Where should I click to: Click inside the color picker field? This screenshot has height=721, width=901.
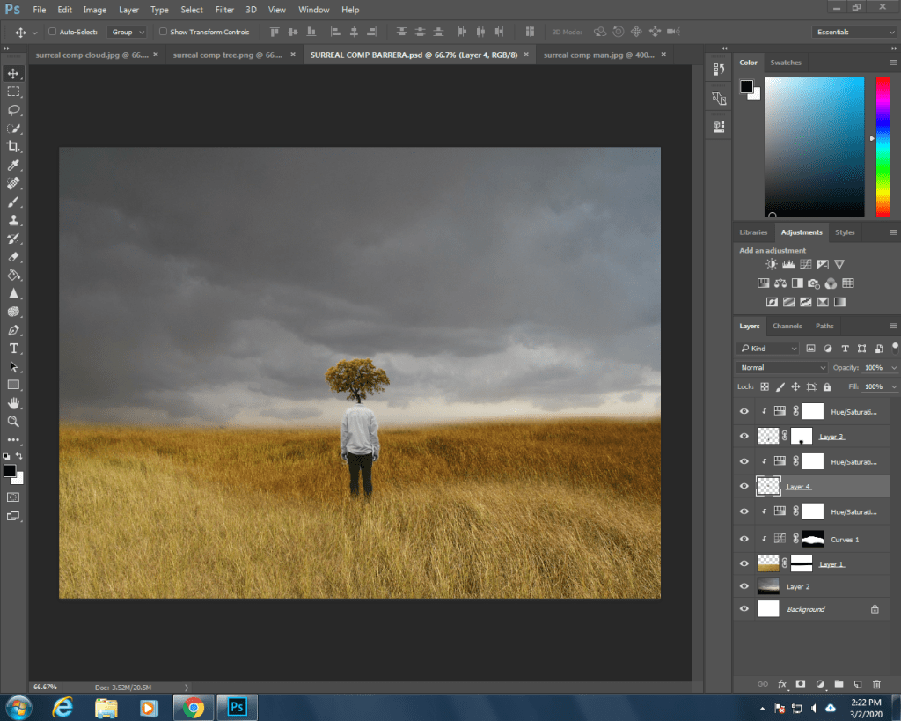tap(814, 145)
